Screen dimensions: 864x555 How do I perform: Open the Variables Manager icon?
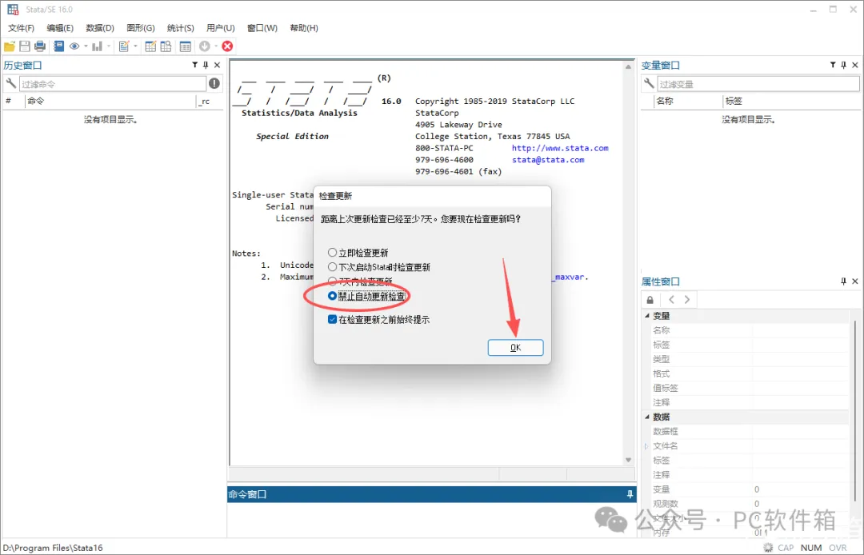186,46
